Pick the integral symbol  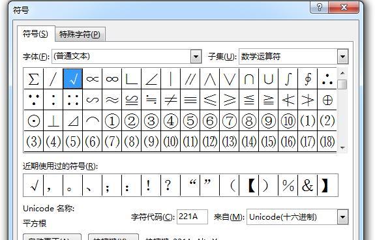[x=288, y=79]
